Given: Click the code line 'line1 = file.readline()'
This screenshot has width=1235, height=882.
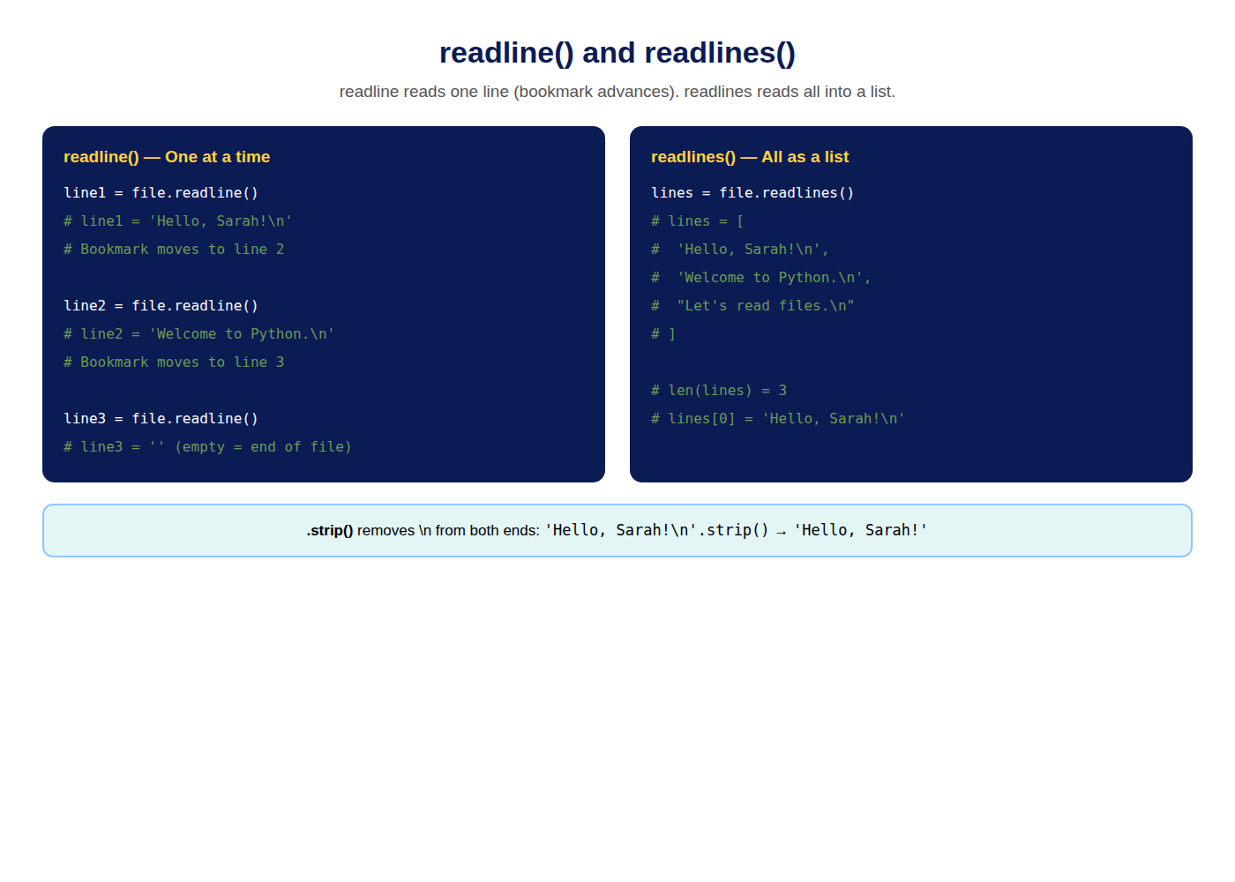Looking at the screenshot, I should click(x=161, y=193).
